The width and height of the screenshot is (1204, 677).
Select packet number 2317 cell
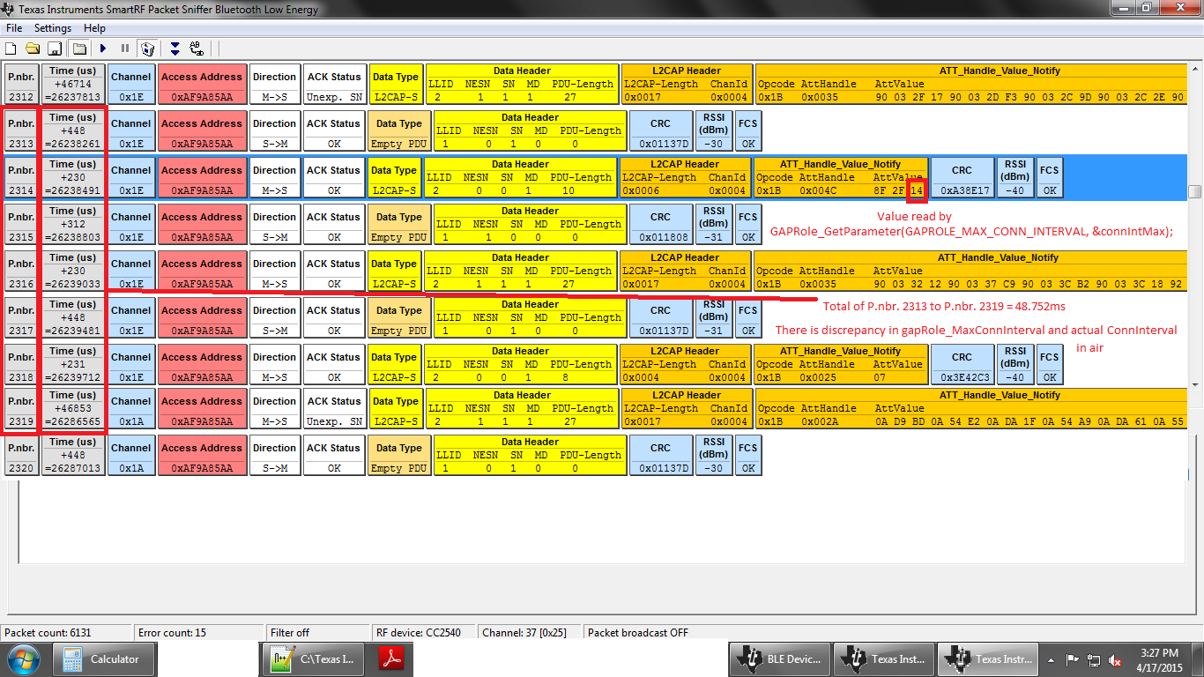pyautogui.click(x=20, y=318)
